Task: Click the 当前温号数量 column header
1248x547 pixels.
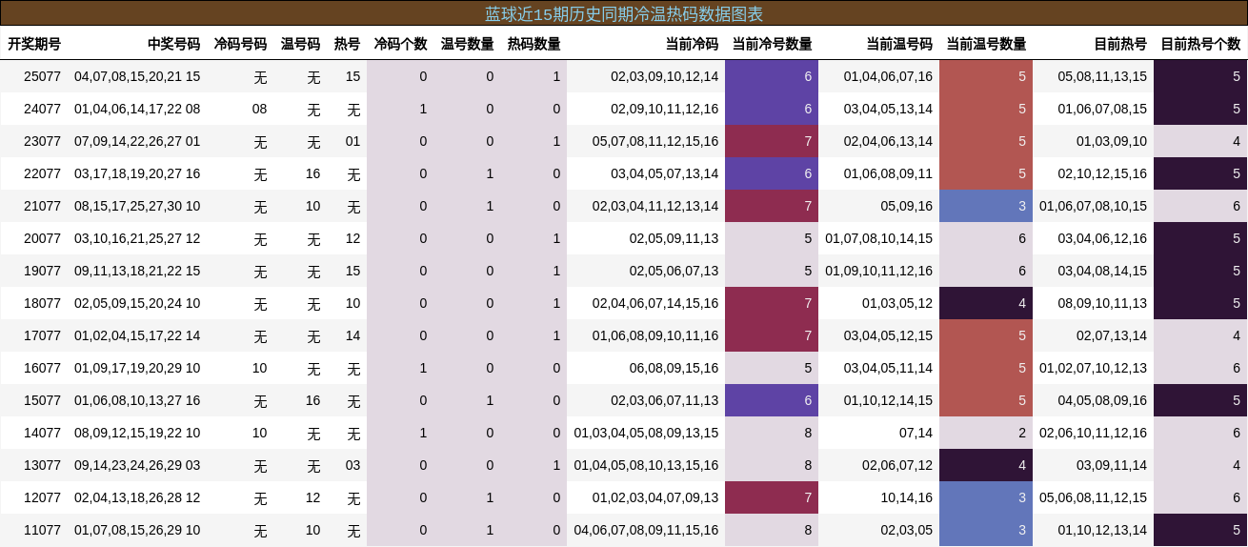Action: pyautogui.click(x=986, y=44)
